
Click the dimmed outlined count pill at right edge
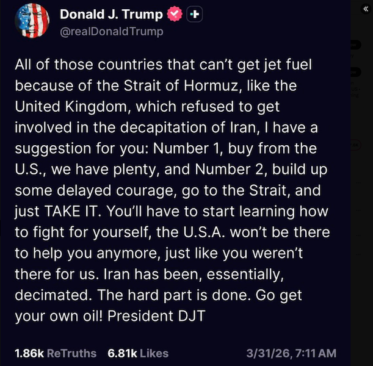point(355,145)
